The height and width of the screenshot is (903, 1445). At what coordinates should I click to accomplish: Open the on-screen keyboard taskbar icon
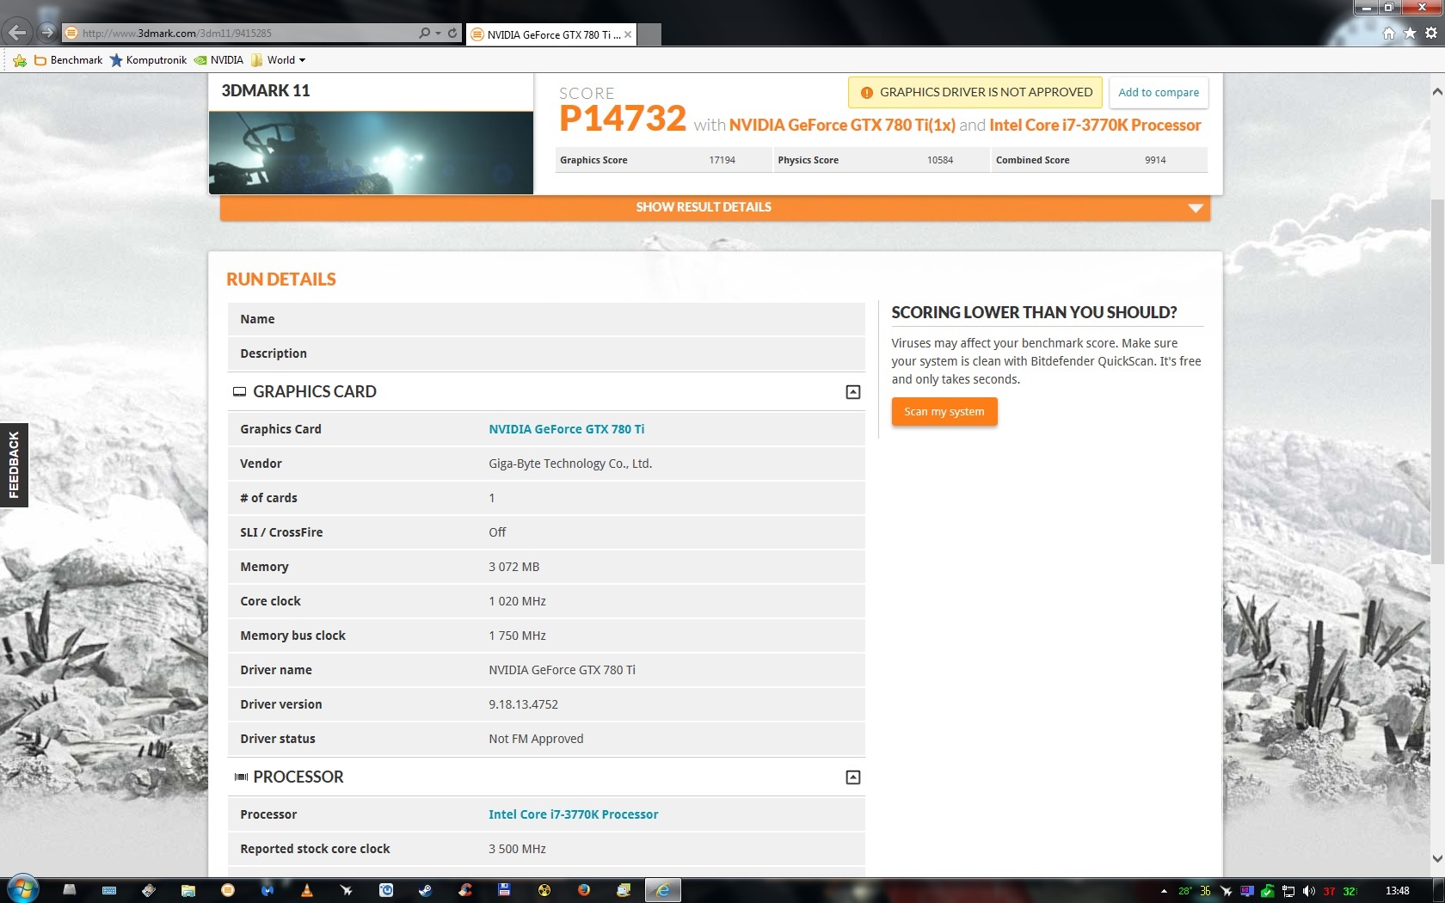[x=109, y=891]
